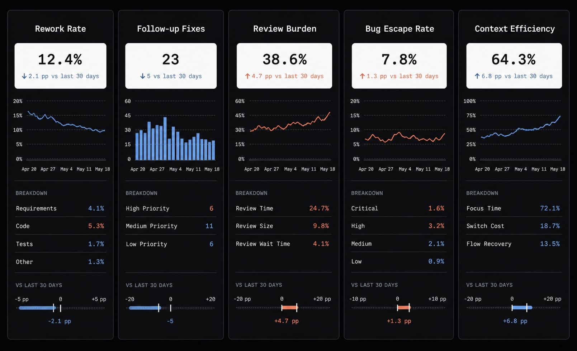Select the Requirements 4.1% breakdown row
The height and width of the screenshot is (351, 577).
click(60, 209)
